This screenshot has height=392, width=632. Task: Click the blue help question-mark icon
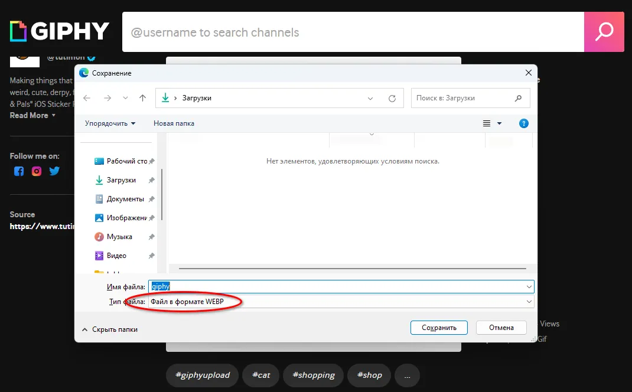(523, 123)
